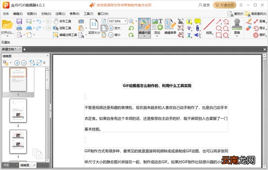Zoom in thumbnails with the plus icon
Screen dimensions: 268x170
pos(17,63)
